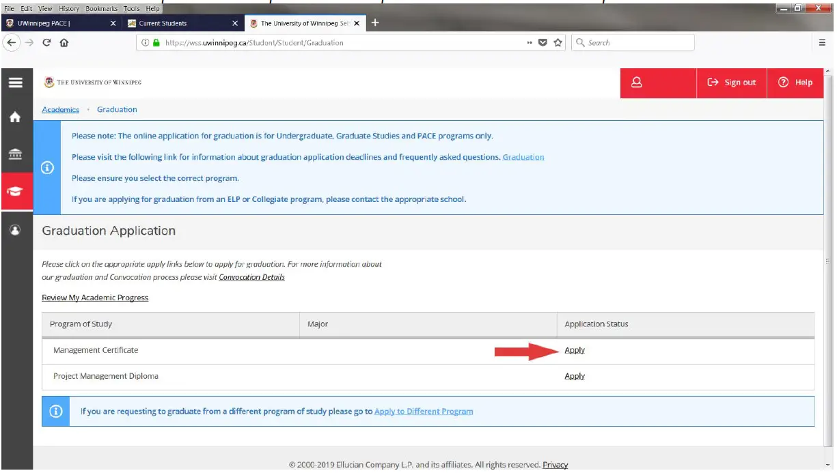Open a new browser tab

[x=374, y=23]
